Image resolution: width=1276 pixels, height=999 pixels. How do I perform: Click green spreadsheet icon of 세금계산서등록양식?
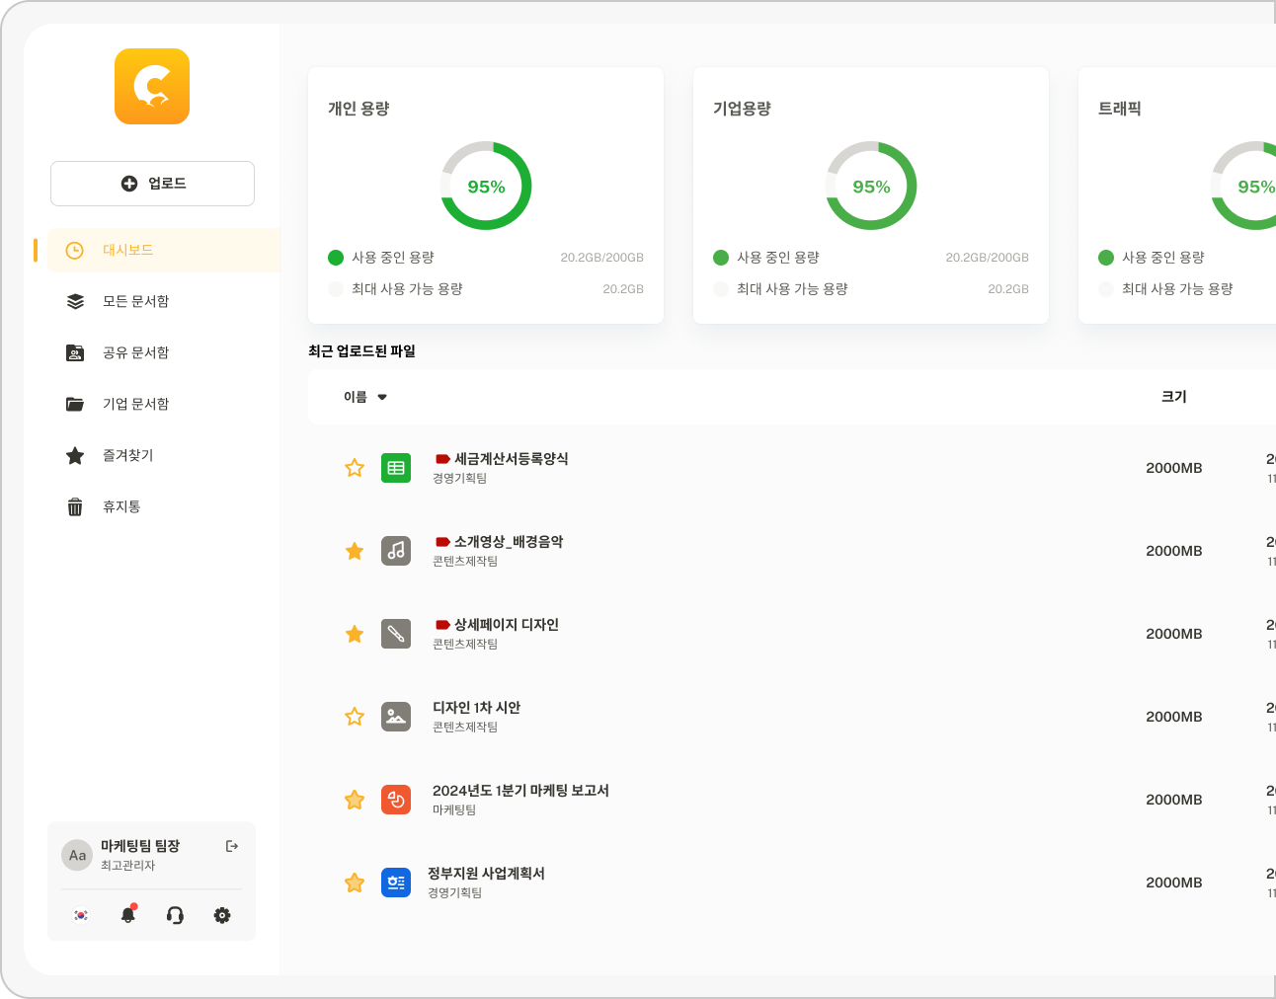point(396,468)
